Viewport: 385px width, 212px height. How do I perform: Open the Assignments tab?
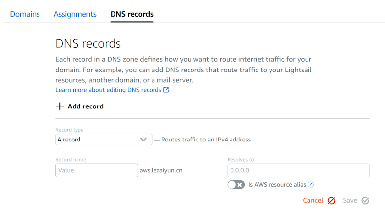point(75,14)
